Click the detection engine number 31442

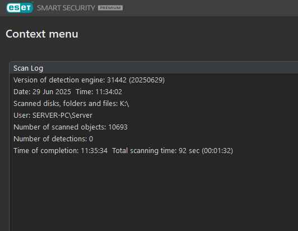117,80
